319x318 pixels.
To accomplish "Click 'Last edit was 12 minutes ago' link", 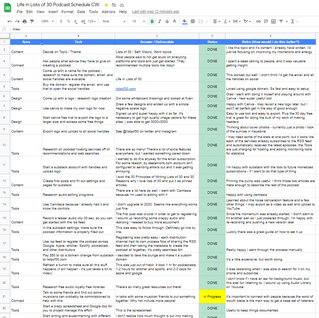I will click(156, 12).
